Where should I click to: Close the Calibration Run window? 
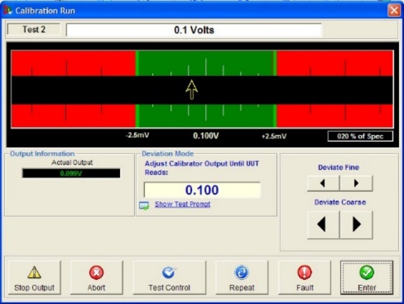pos(393,10)
